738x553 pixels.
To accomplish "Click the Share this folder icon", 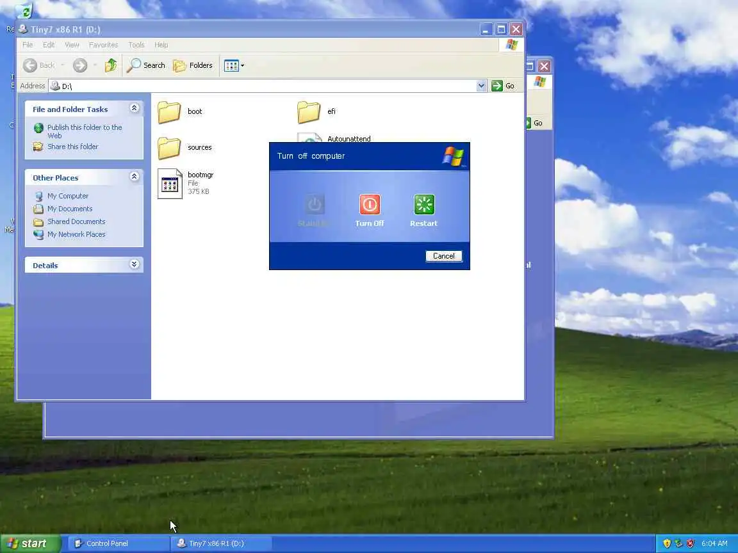I will pyautogui.click(x=38, y=147).
